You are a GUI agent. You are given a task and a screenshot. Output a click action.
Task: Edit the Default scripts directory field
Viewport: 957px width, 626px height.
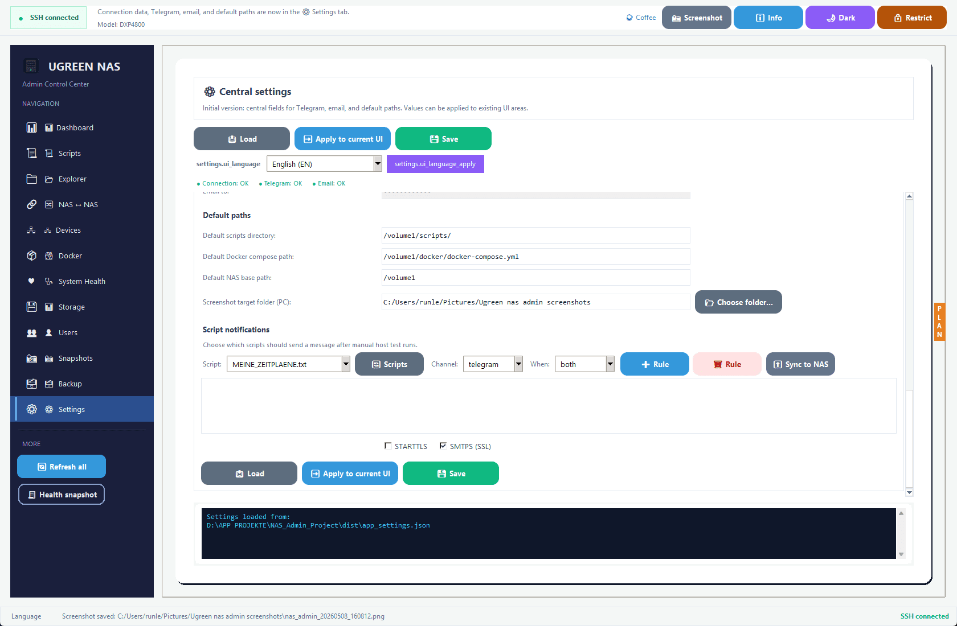(536, 236)
